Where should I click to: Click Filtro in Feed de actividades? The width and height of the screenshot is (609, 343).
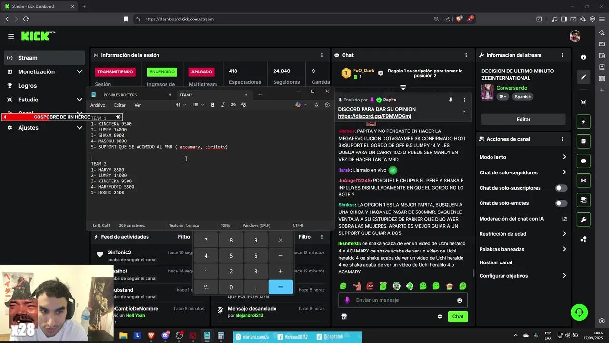(184, 237)
